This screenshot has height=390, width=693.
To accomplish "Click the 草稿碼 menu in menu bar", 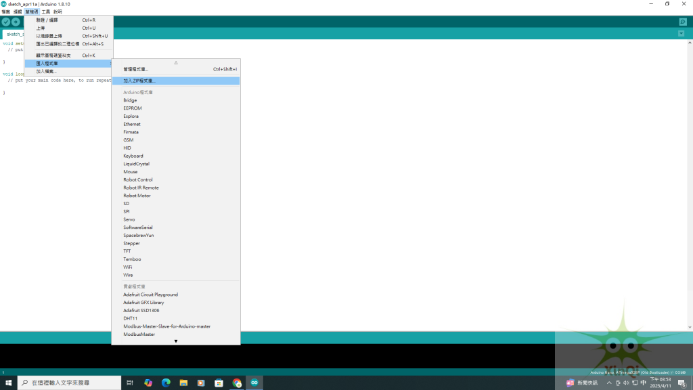I will pos(32,12).
